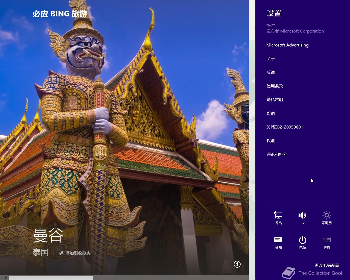The width and height of the screenshot is (350, 280).
Task: Open the 评论和打分 (Rate and review) entry
Action: pyautogui.click(x=277, y=154)
